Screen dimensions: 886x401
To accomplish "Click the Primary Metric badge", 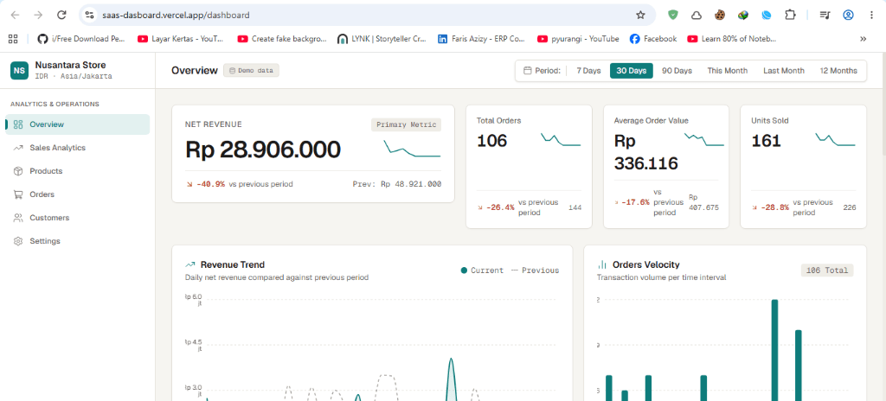I will (407, 124).
